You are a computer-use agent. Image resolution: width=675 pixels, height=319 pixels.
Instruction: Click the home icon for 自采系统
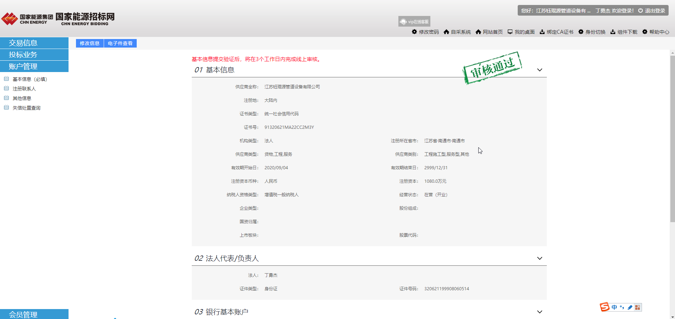446,32
